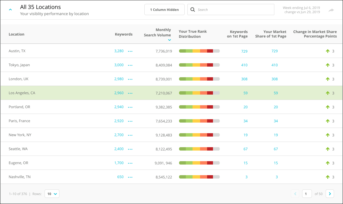Screen dimensions: 343x204
Task: Sort by the Keywords column header
Action: click(124, 34)
